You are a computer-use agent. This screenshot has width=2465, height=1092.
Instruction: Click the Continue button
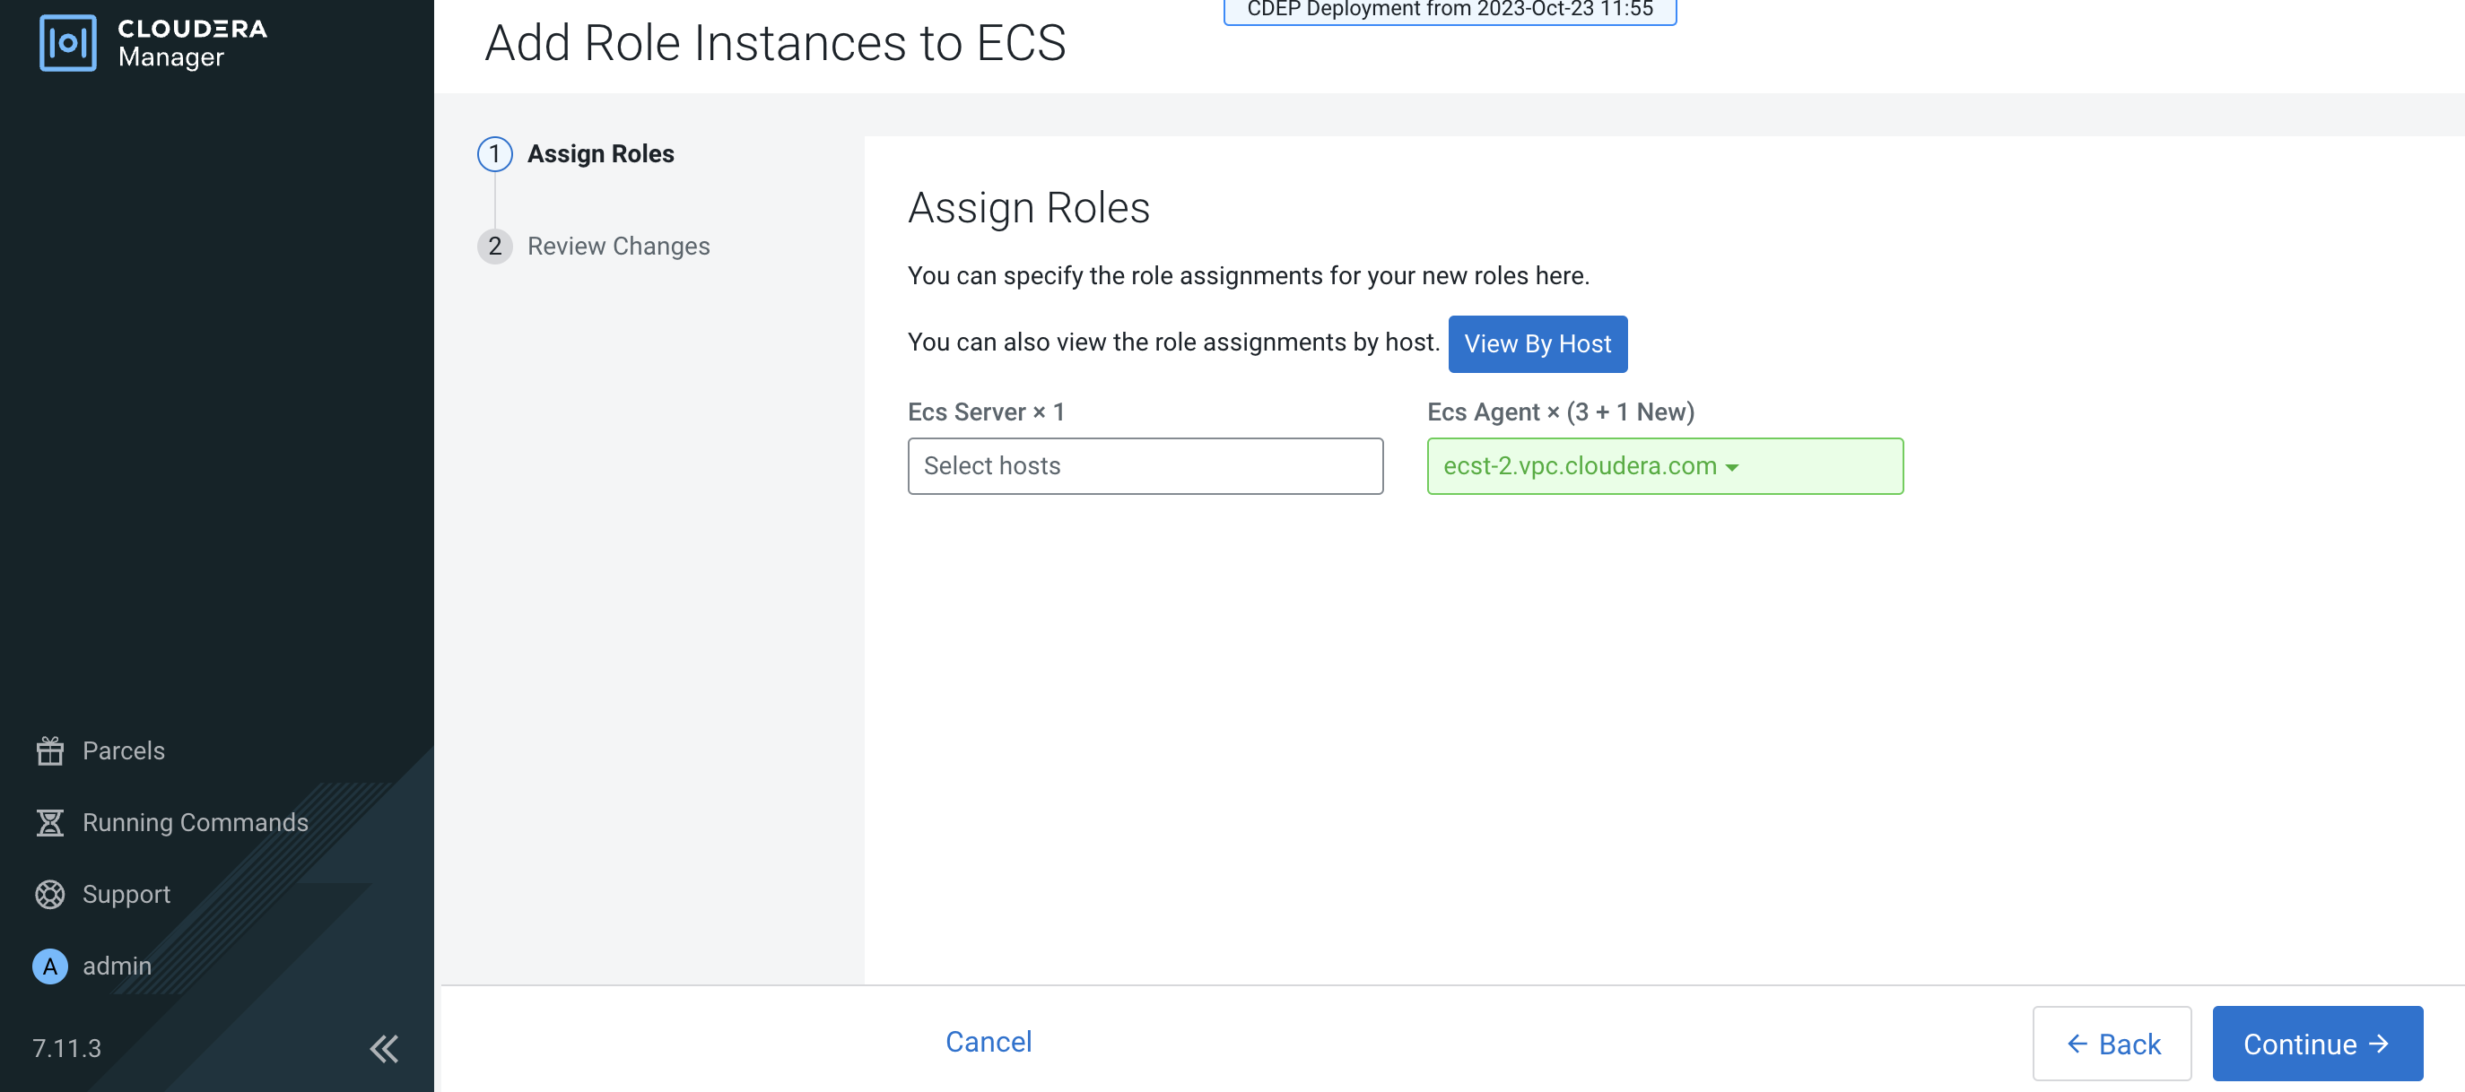2317,1044
